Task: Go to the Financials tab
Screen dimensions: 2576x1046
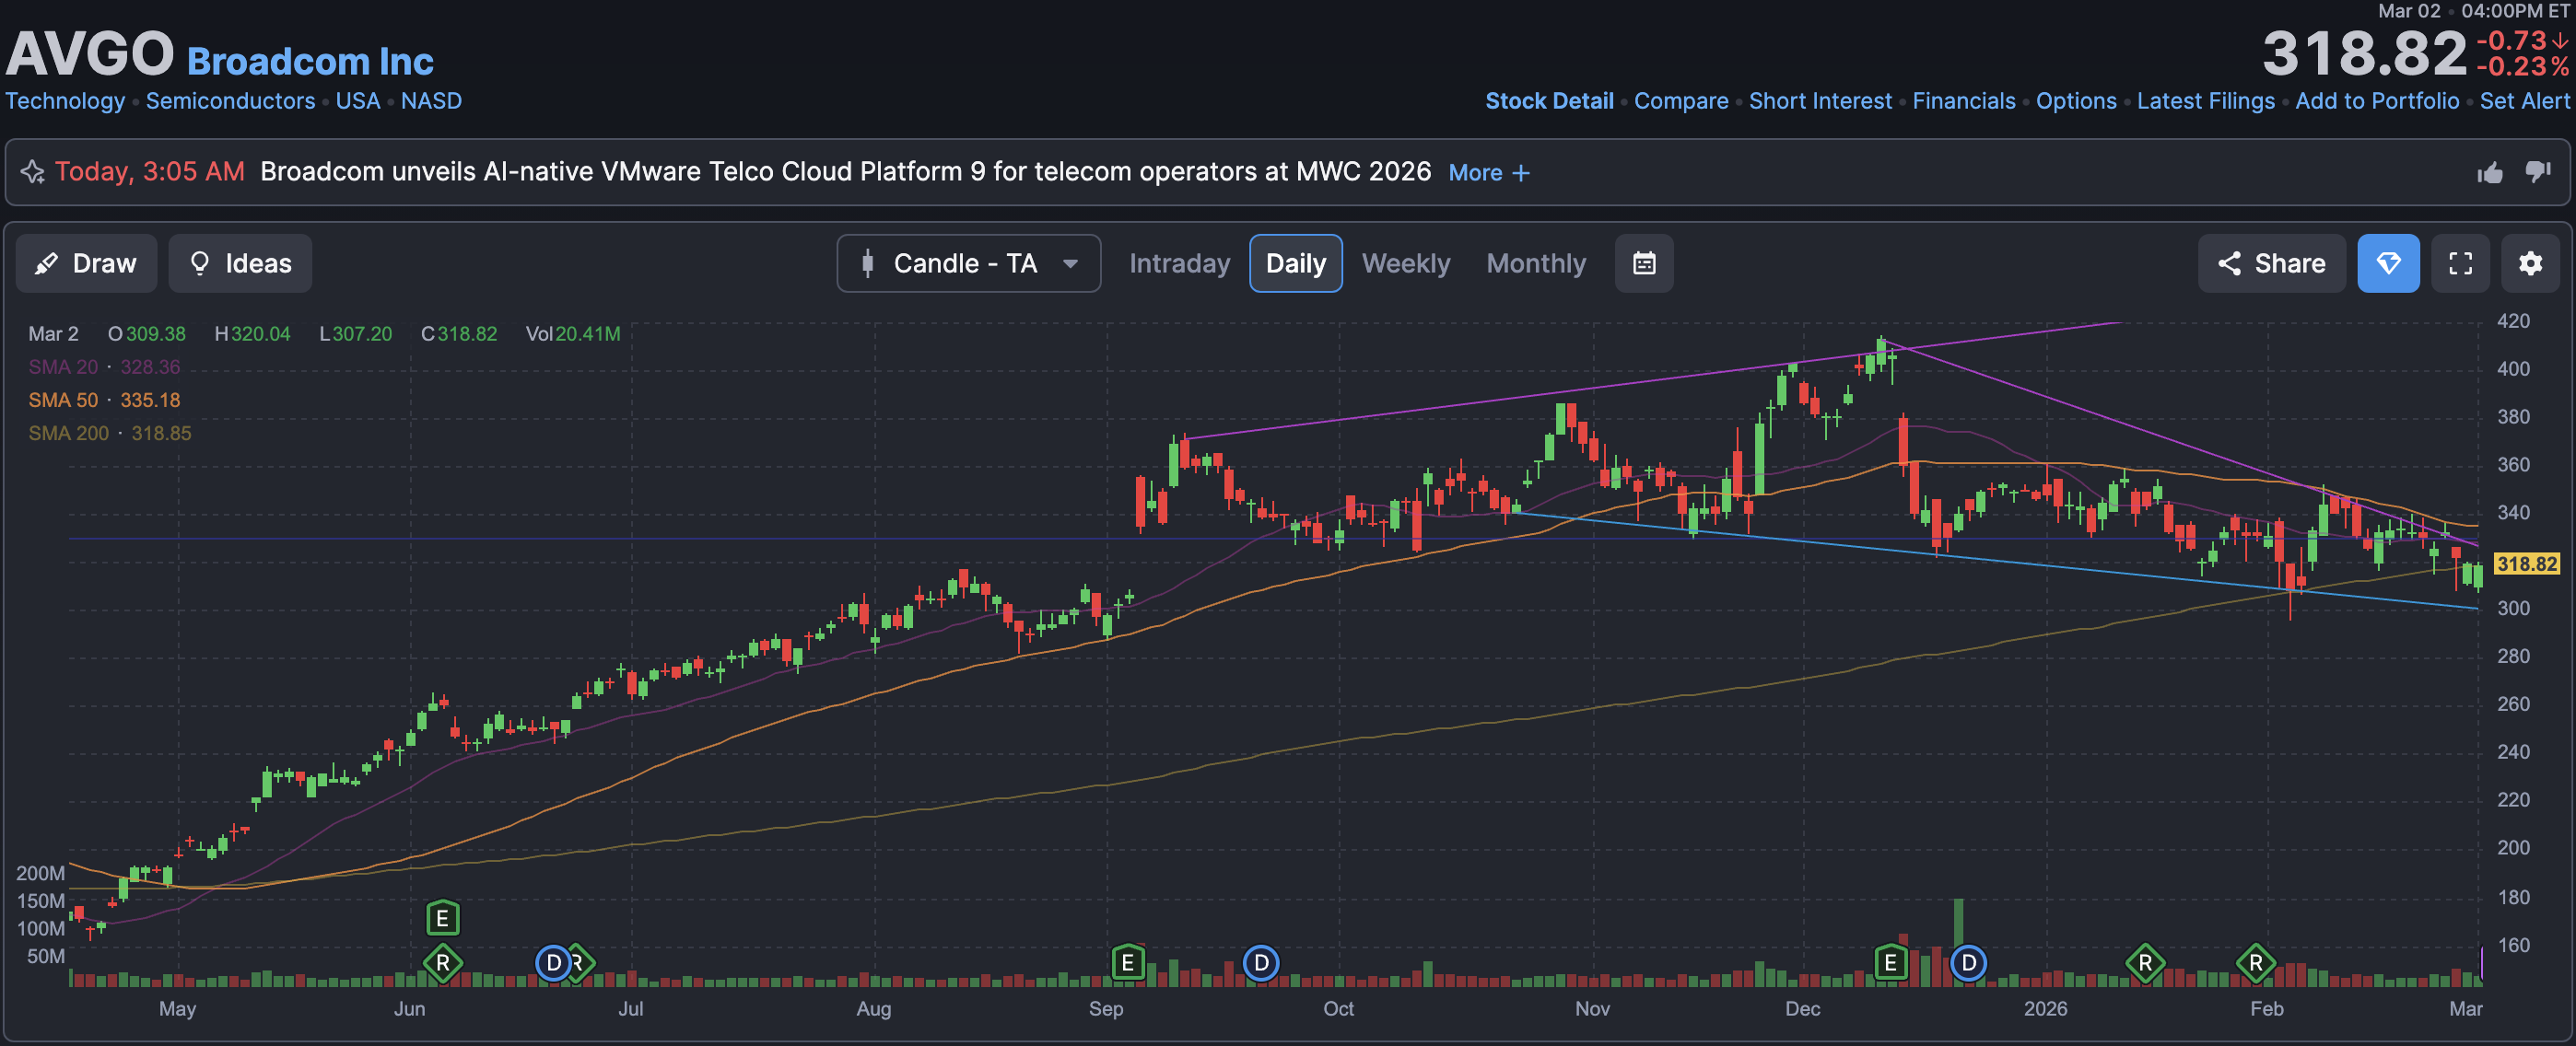Action: [1963, 101]
